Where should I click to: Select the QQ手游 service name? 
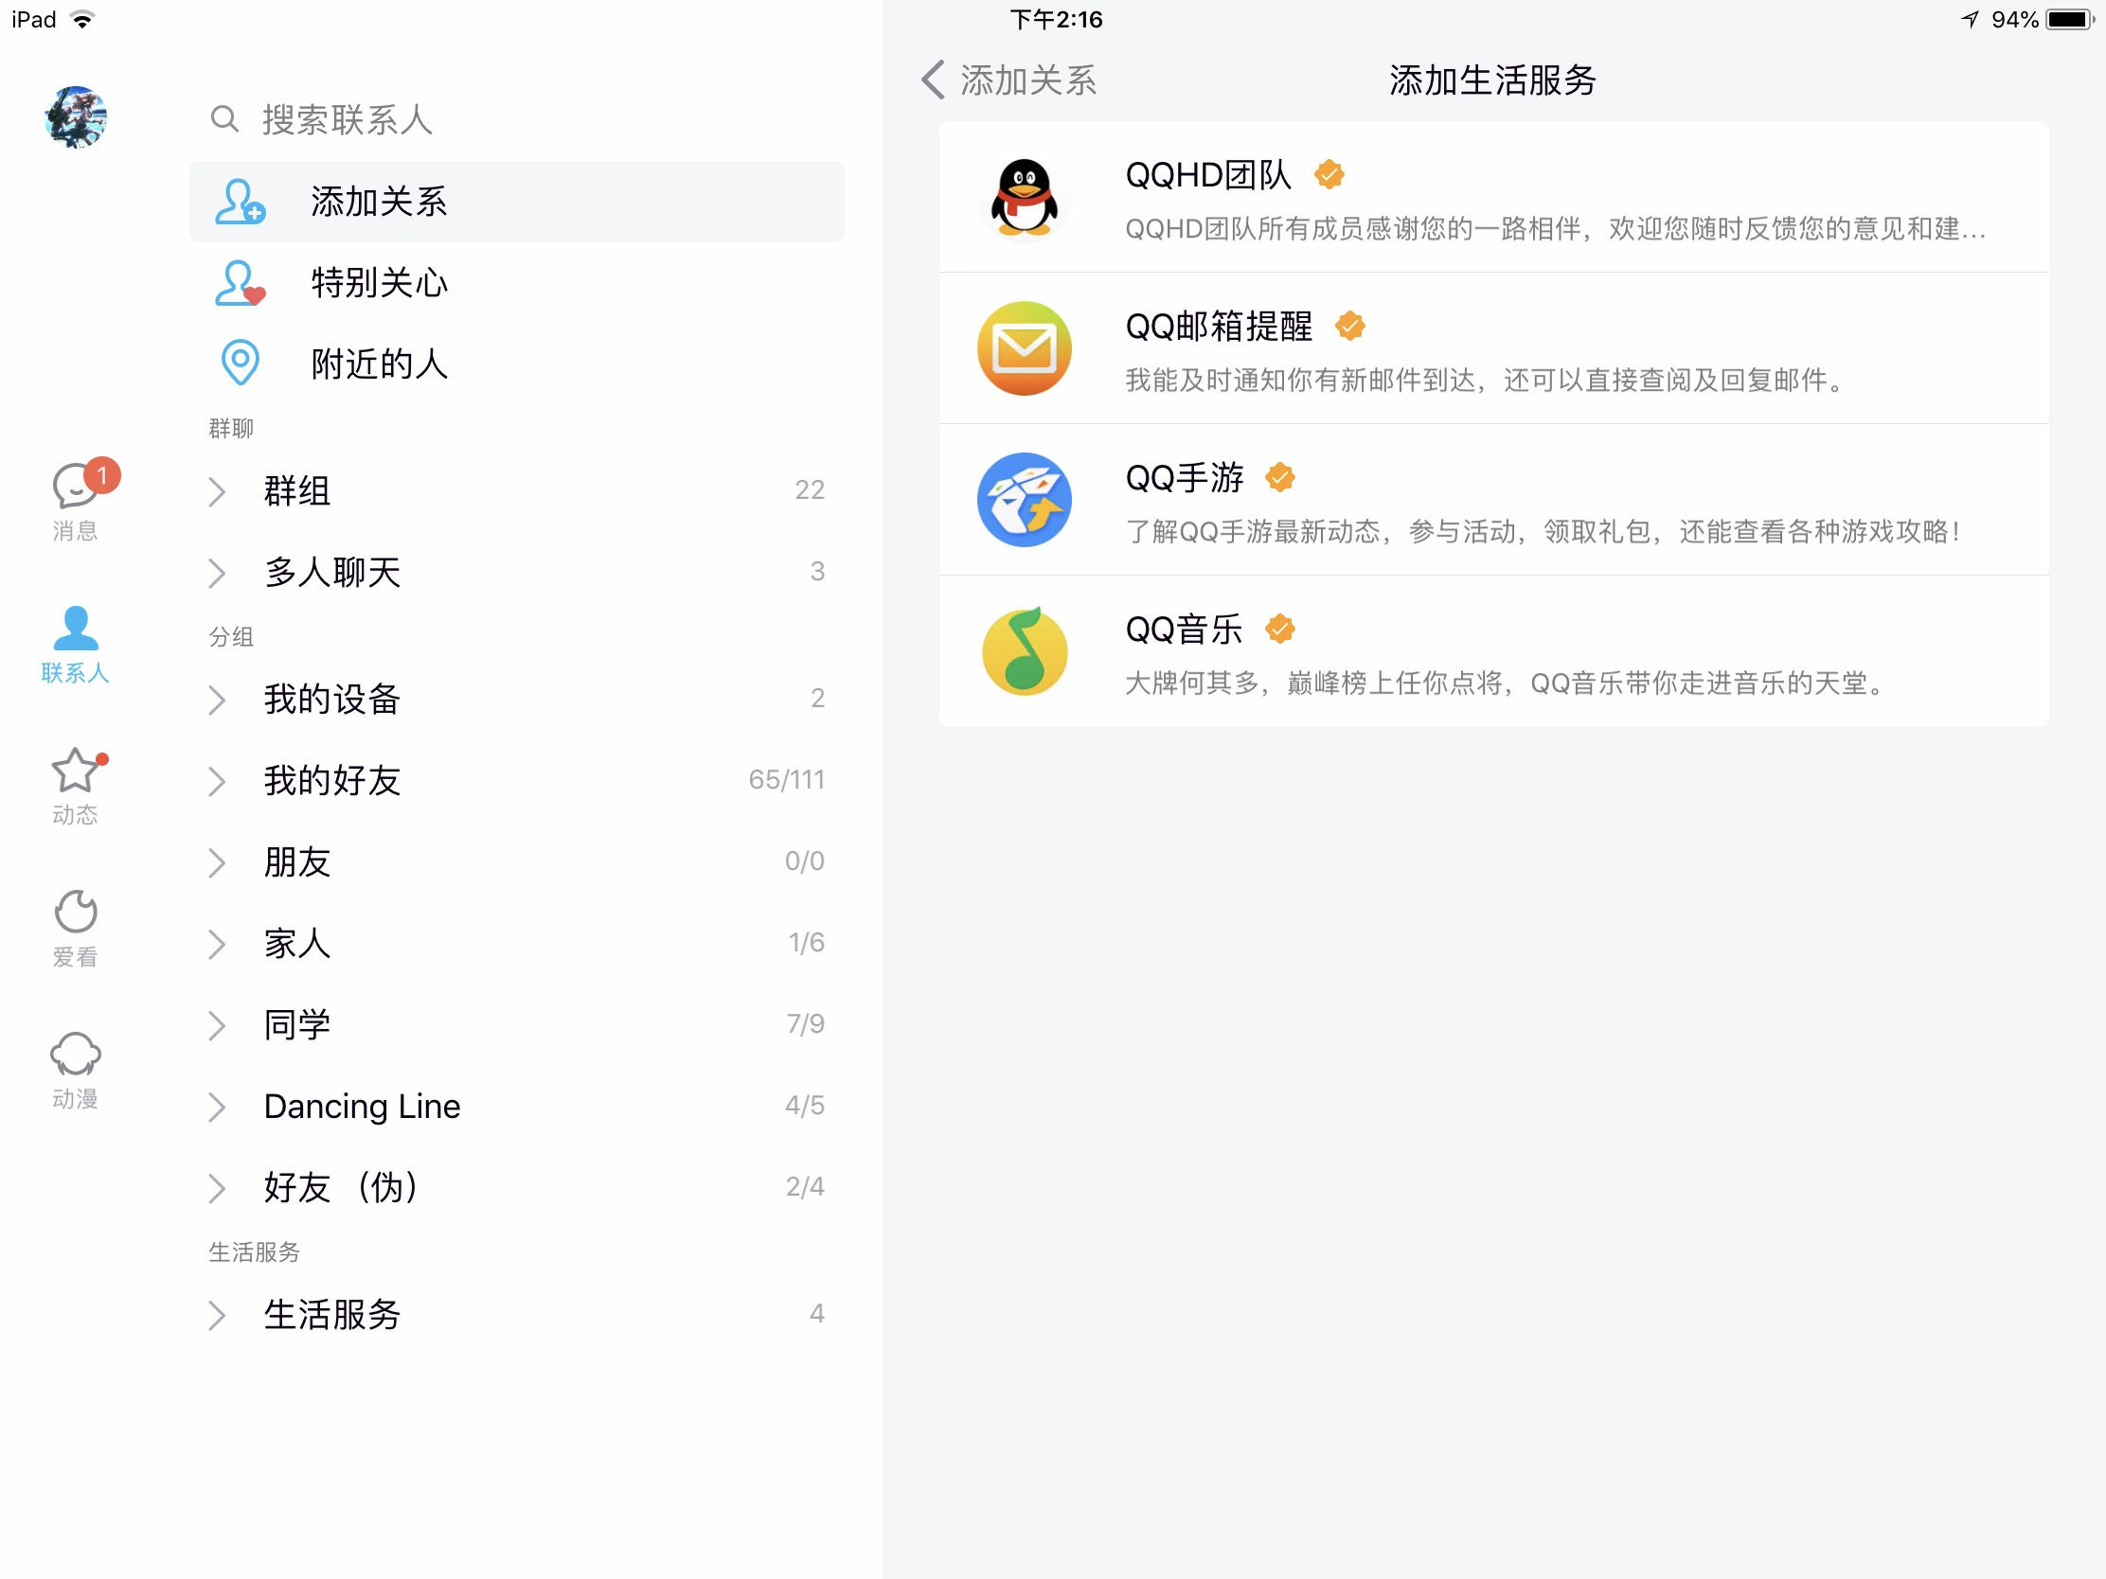pos(1185,478)
